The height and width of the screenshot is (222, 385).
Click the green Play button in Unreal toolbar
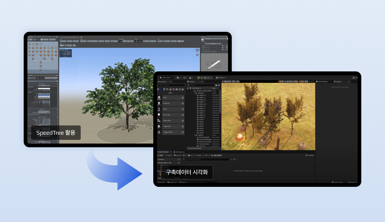(199, 78)
